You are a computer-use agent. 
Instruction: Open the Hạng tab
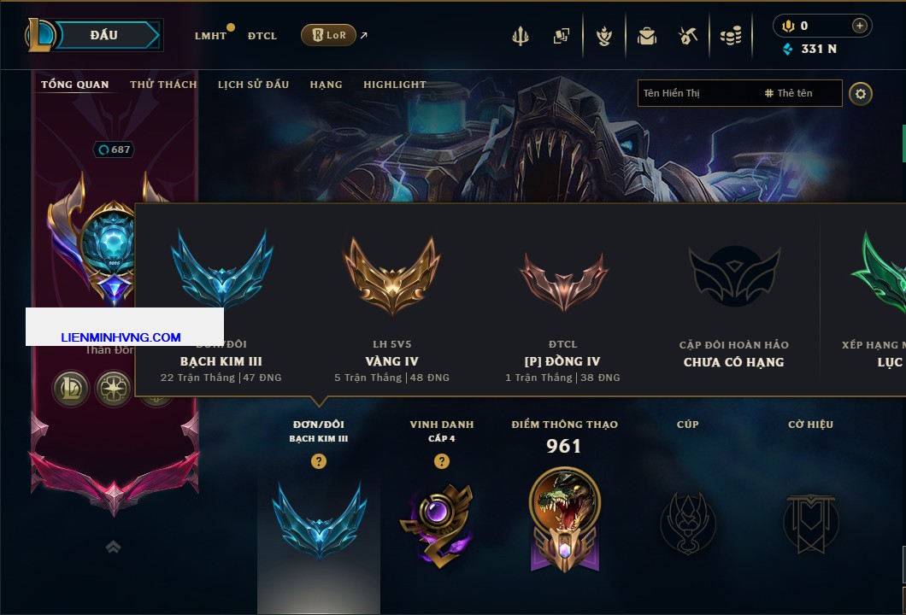326,85
